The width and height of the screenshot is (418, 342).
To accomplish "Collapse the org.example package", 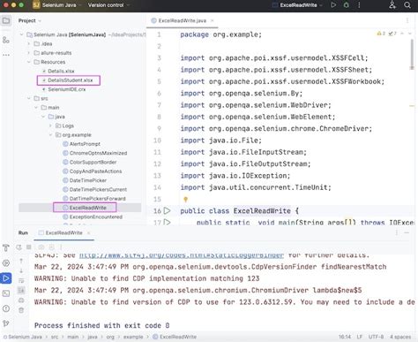I will (50, 135).
